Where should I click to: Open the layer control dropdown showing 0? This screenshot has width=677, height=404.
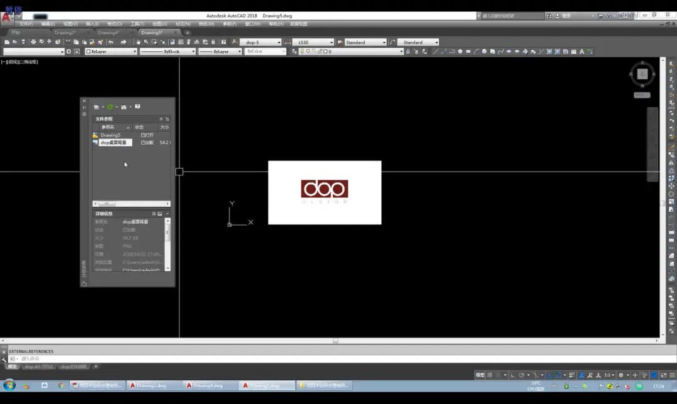coord(401,51)
